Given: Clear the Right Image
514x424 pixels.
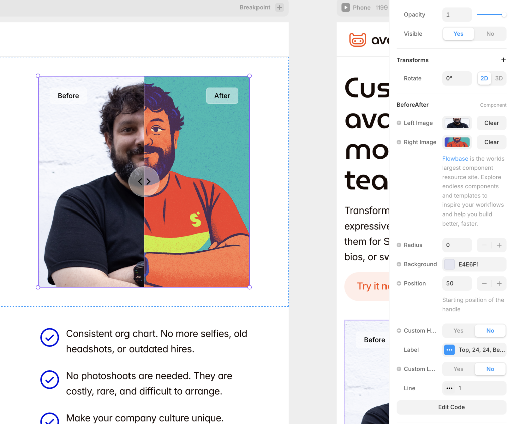Looking at the screenshot, I should click(491, 142).
